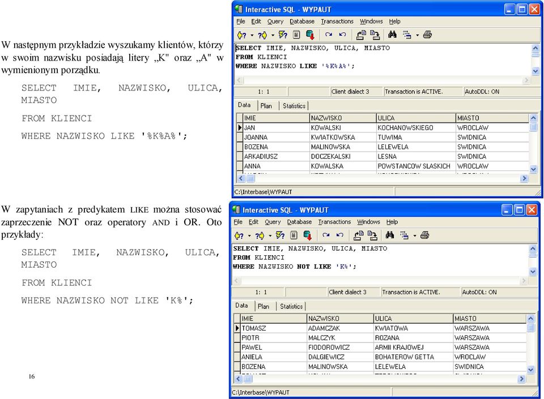Screen dimensions: 544x399
Task: Click printer icon in '%K%A%' query window
Action: click(427, 35)
